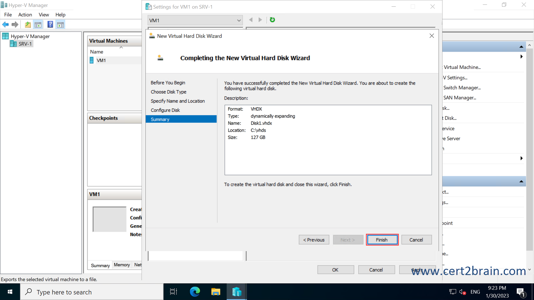Click the Actions pane scroll up arrow
Image resolution: width=534 pixels, height=300 pixels.
tap(530, 45)
